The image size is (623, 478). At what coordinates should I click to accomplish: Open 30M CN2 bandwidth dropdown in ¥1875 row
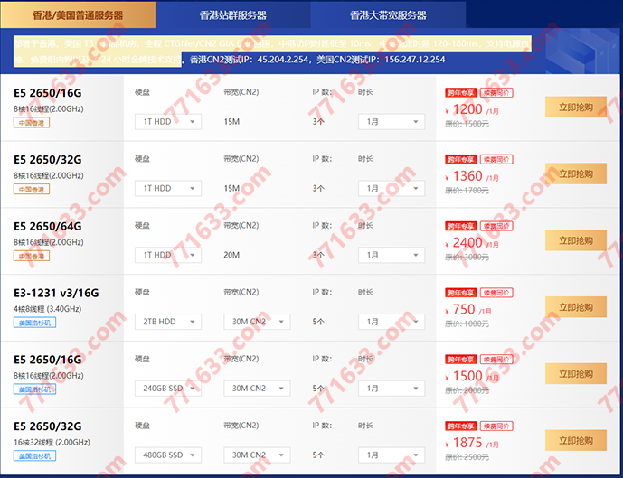click(257, 455)
